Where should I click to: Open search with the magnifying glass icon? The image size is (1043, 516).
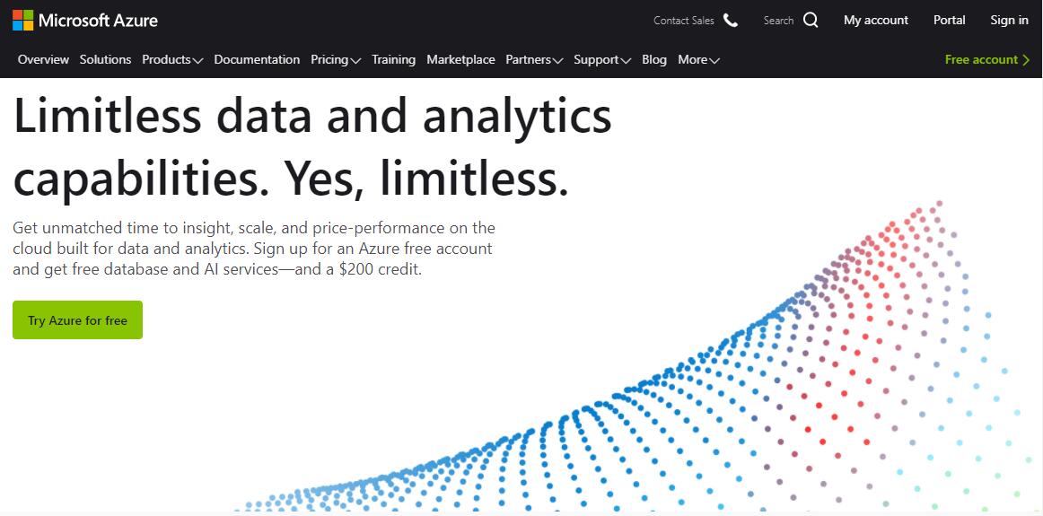[x=811, y=21]
